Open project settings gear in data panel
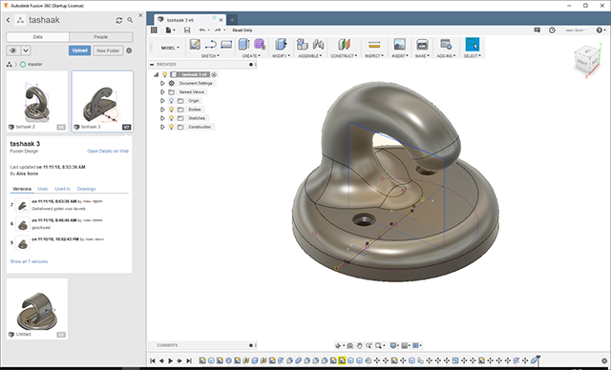The image size is (611, 370). click(129, 51)
